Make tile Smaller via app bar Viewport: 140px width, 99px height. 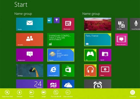[x=32, y=94]
